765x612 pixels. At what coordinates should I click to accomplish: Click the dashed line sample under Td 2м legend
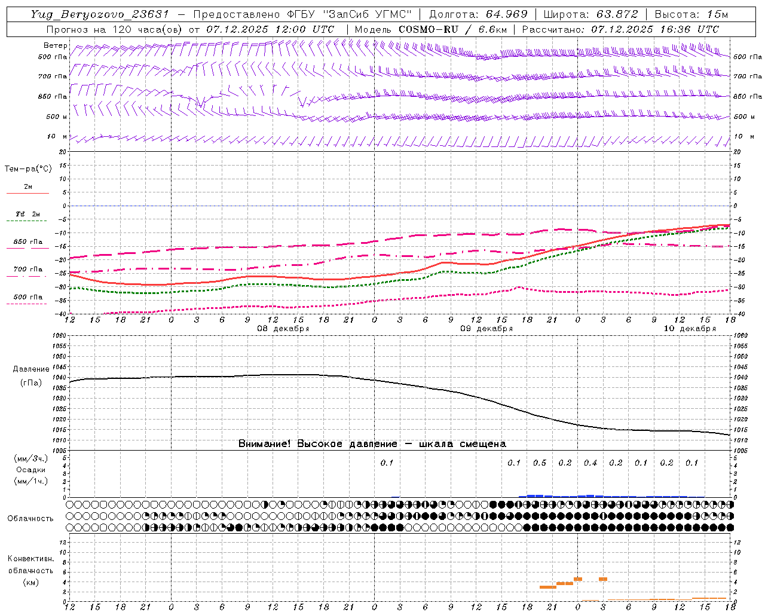27,221
